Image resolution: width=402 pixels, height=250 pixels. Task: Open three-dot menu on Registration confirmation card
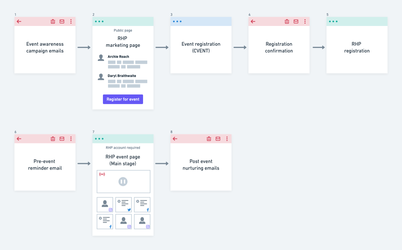[x=305, y=21]
